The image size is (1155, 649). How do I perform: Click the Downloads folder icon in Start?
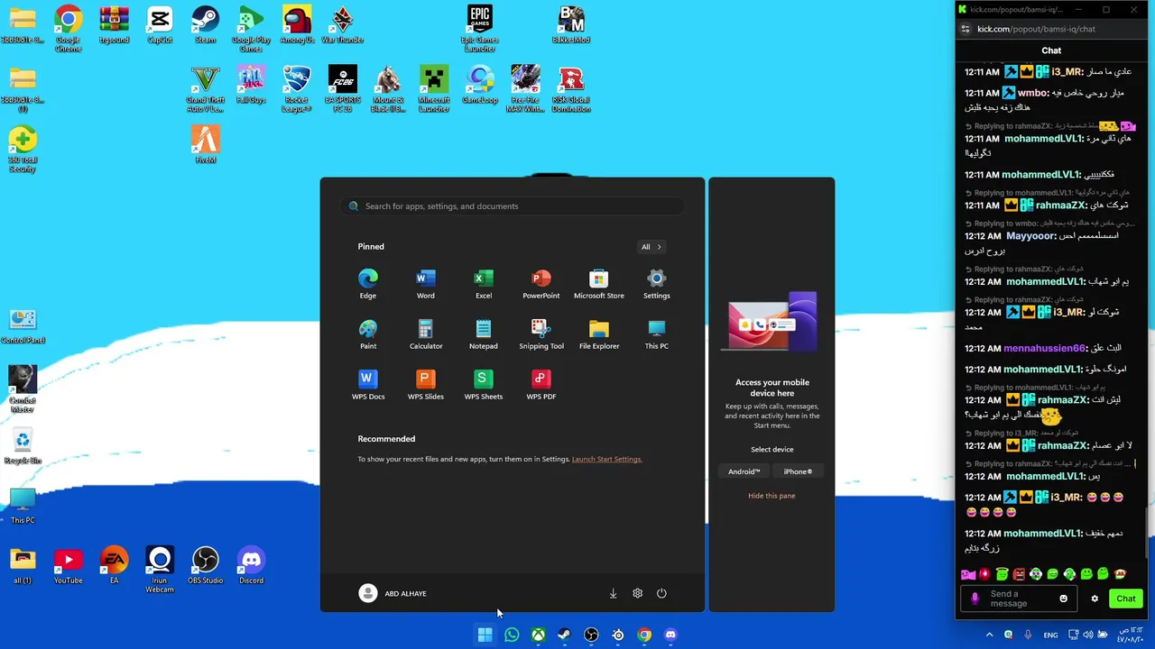[x=613, y=593]
